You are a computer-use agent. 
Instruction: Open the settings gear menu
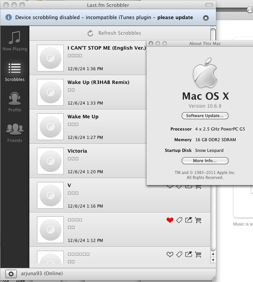[x=11, y=274]
